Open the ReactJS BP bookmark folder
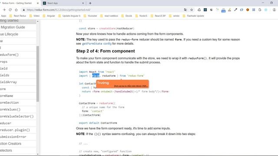 click(x=158, y=16)
